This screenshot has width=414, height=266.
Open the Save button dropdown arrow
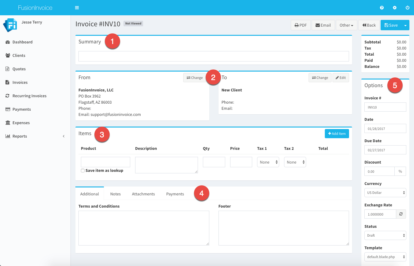click(405, 25)
